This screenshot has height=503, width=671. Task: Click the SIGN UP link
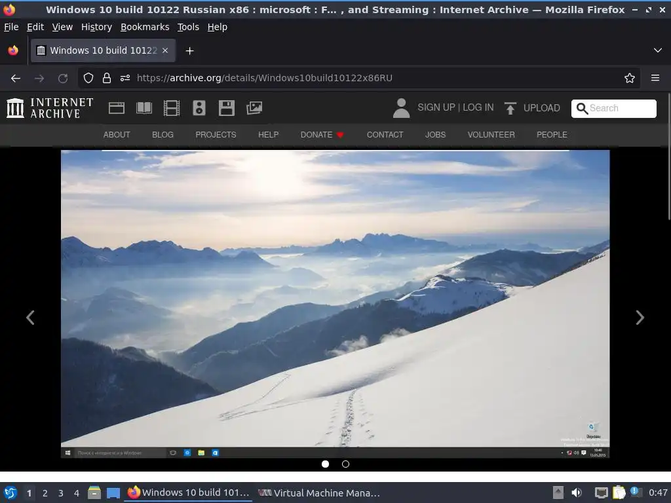[x=436, y=107]
